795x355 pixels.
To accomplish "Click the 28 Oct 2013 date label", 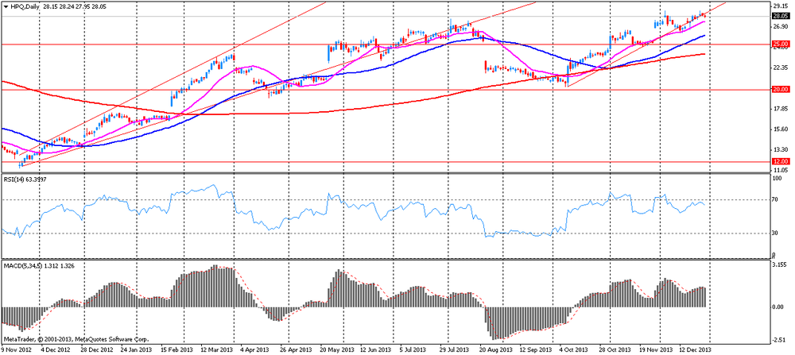I will [616, 349].
